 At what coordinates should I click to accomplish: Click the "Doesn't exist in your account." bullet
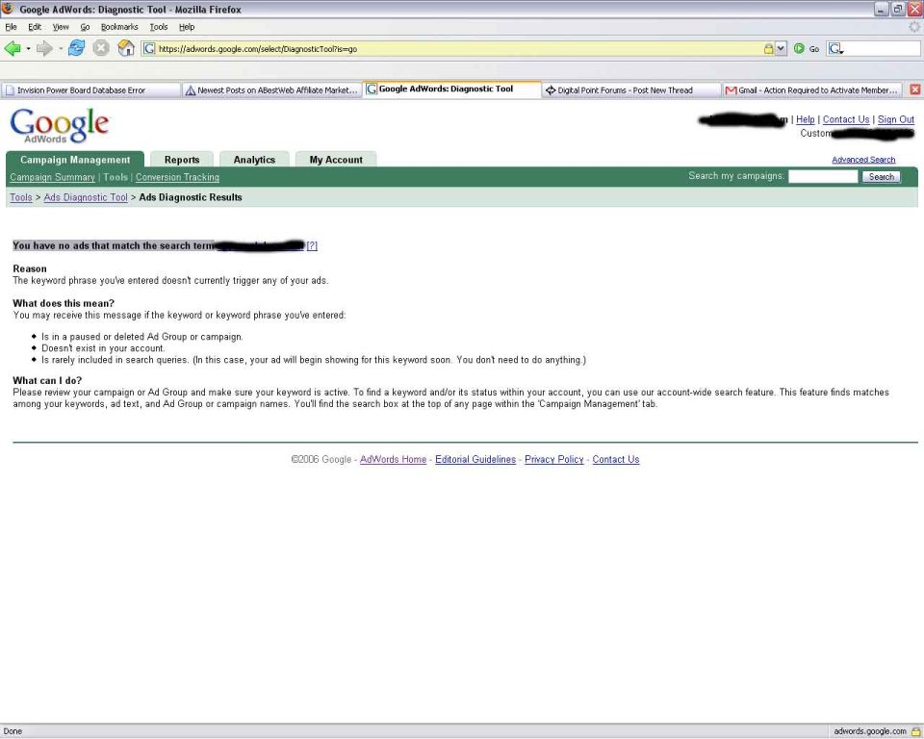click(103, 348)
